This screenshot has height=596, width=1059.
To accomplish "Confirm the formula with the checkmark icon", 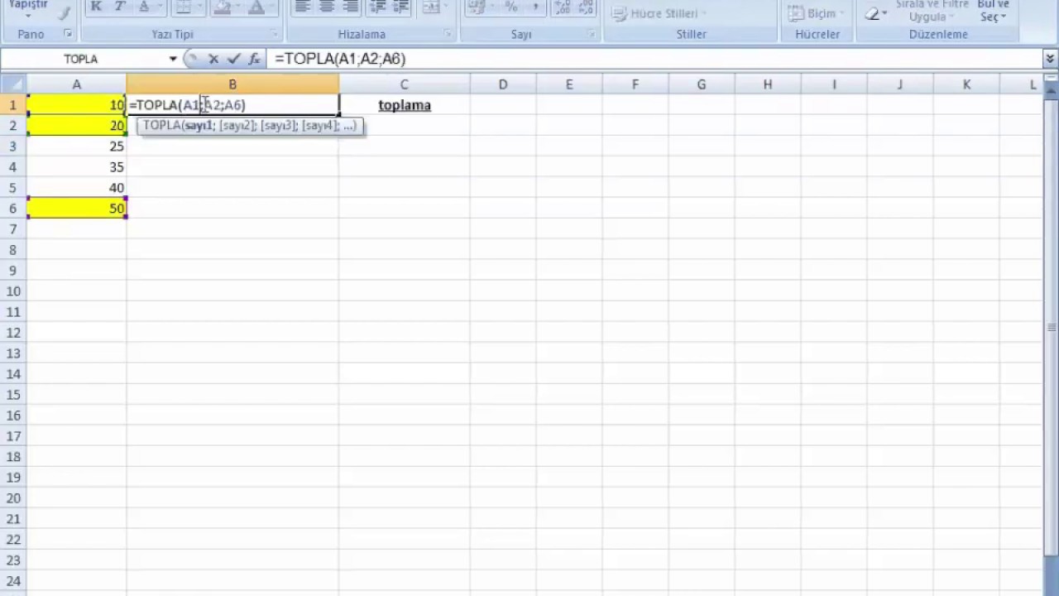I will 234,59.
